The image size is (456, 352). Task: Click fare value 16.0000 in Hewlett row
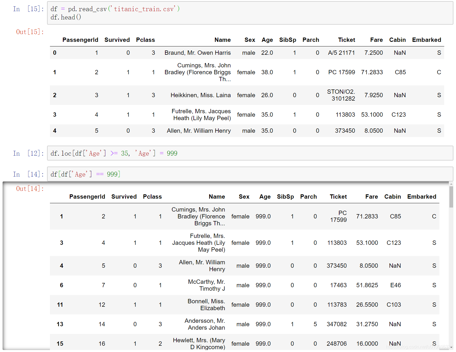(367, 344)
